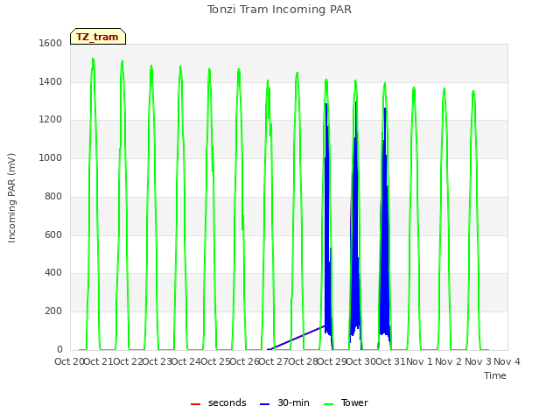Screen dimensions: 560x420
Task: Click the TZ_tram label tag
Action: coord(97,37)
